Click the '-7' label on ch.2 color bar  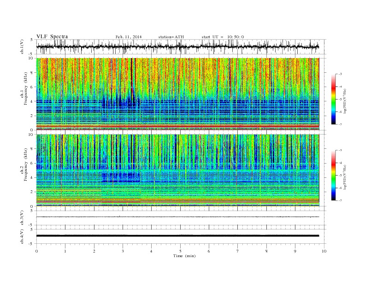coord(340,200)
